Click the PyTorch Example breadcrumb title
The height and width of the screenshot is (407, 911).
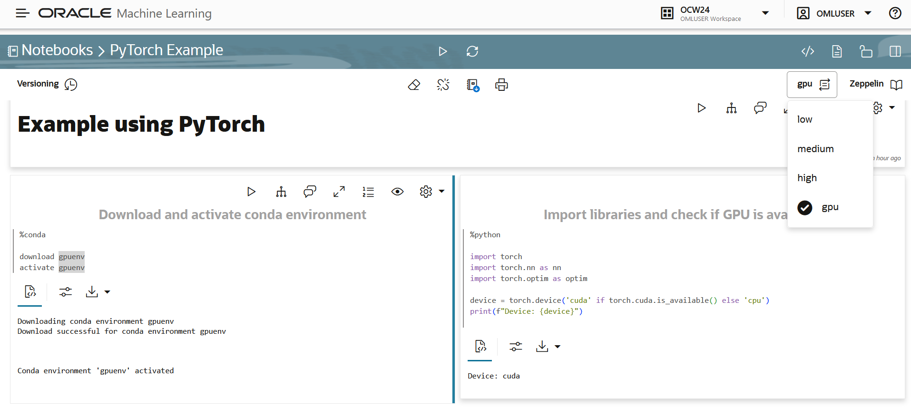pos(167,50)
